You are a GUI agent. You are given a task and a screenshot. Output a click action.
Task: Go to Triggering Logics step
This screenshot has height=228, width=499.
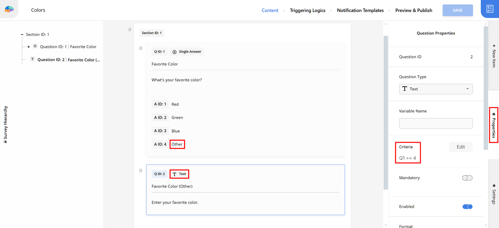308,10
